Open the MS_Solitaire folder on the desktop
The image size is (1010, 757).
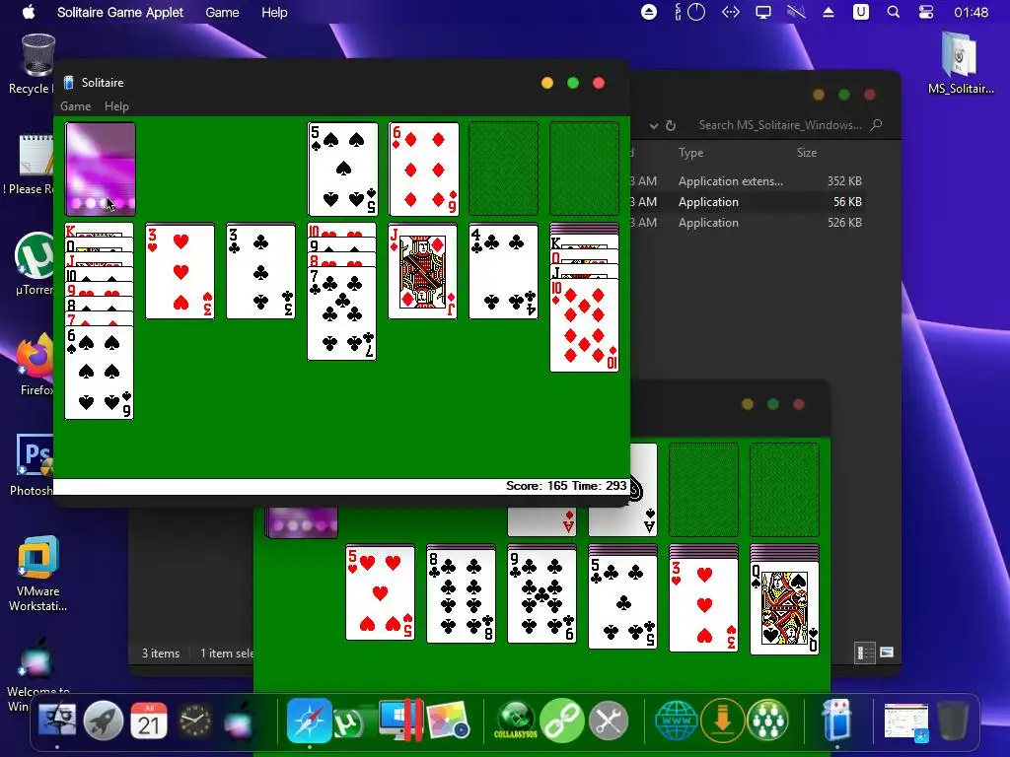point(961,63)
